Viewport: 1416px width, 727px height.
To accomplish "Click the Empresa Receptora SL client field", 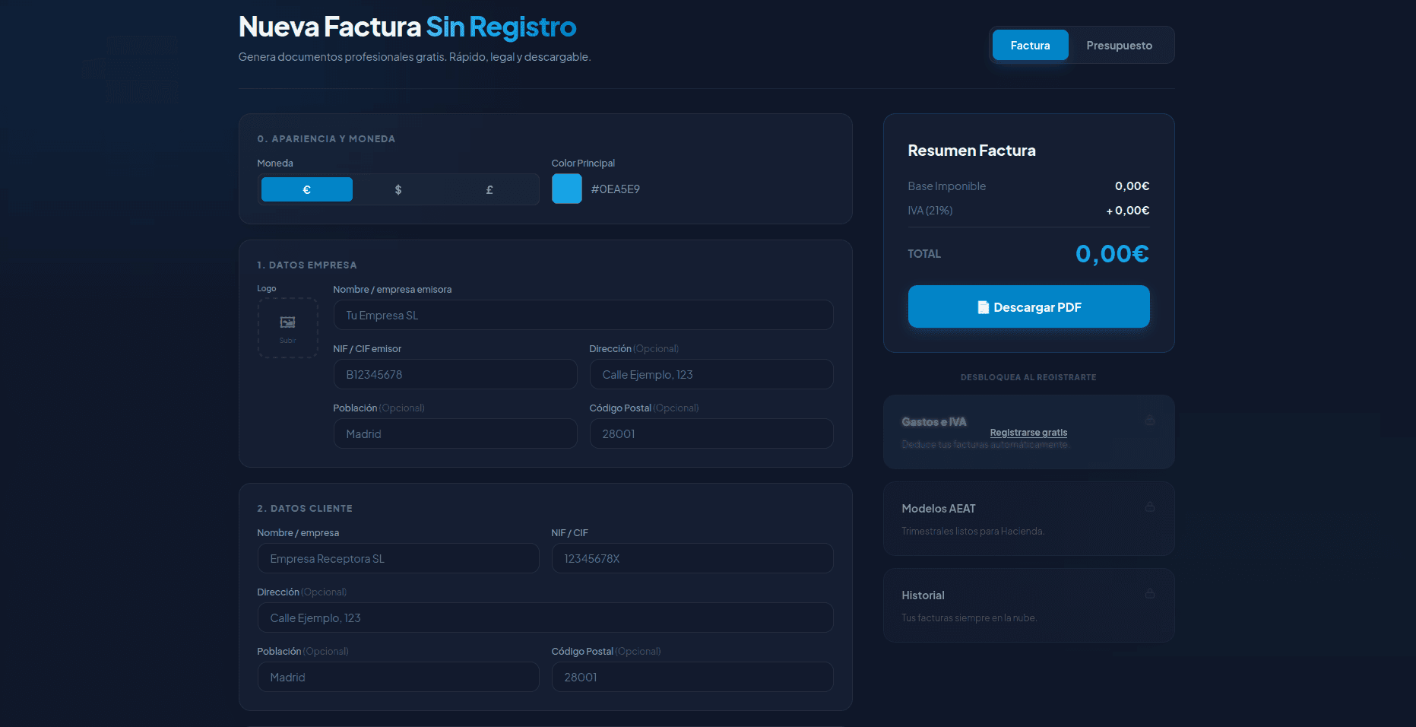I will point(398,557).
